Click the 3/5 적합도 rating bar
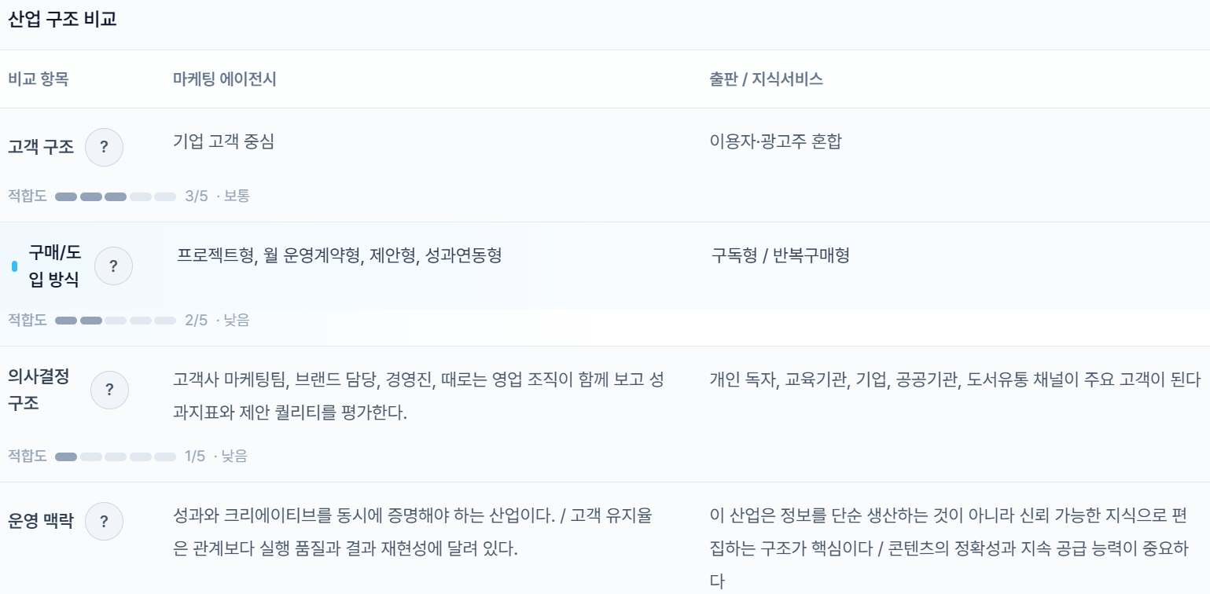The height and width of the screenshot is (594, 1210). coord(116,196)
